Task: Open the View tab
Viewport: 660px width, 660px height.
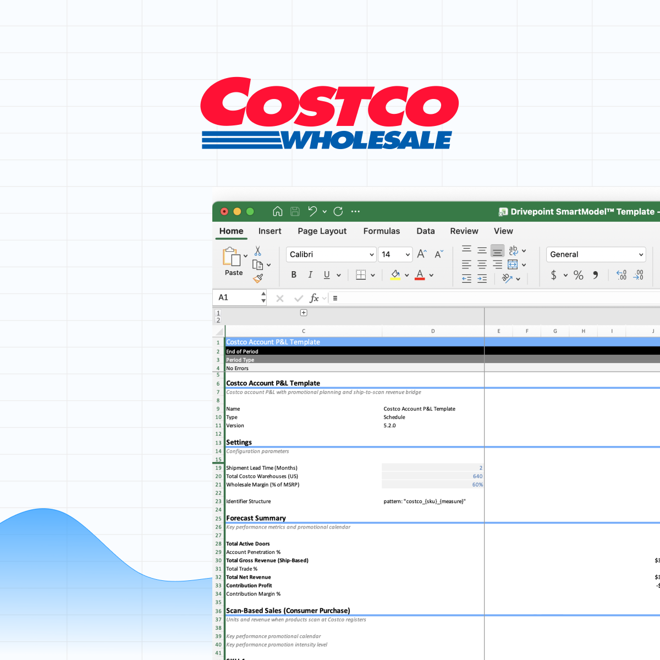Action: tap(503, 231)
